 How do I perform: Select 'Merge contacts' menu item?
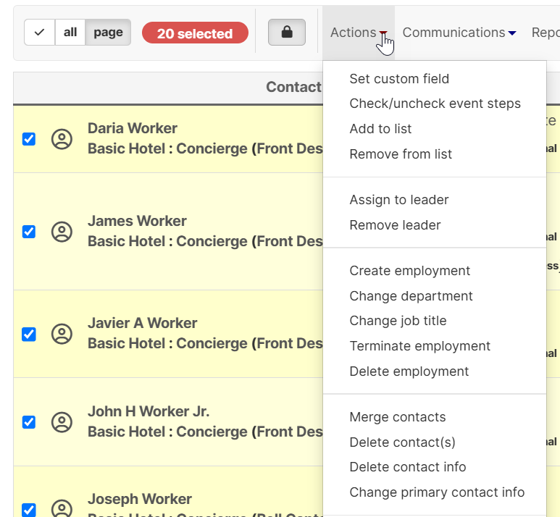(398, 417)
